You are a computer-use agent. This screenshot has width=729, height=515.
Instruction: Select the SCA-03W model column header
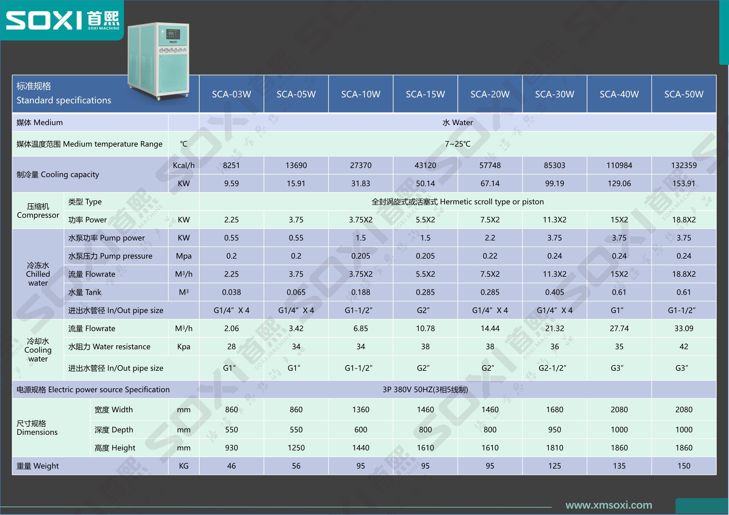pos(231,94)
